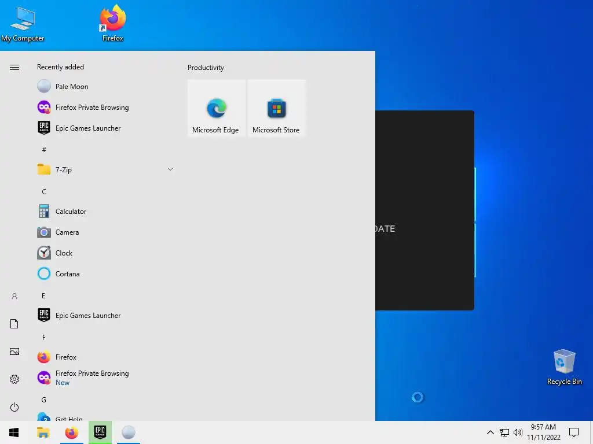Show hidden system tray icons
The height and width of the screenshot is (444, 593).
coord(490,432)
